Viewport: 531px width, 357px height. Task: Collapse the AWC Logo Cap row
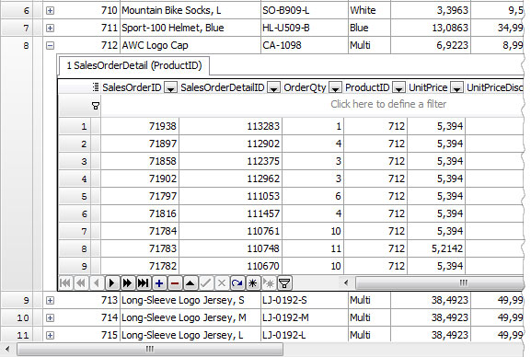[x=50, y=45]
